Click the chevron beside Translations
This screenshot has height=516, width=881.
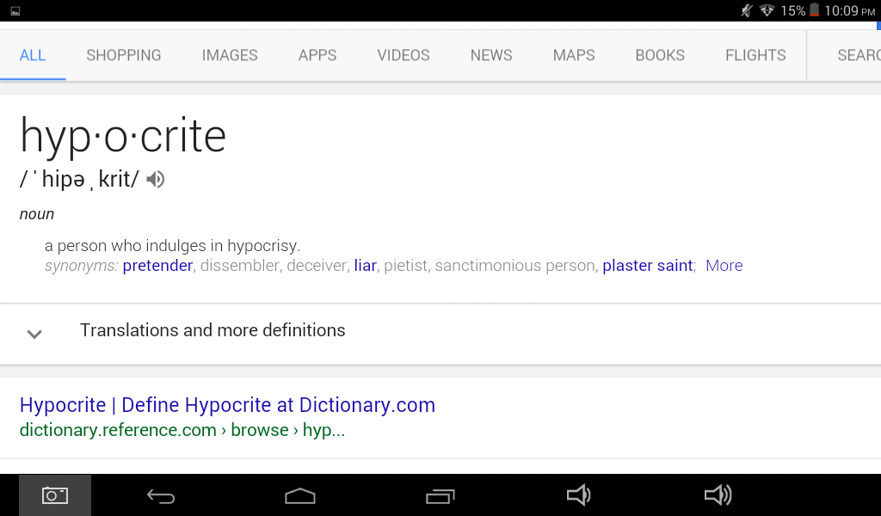point(34,334)
